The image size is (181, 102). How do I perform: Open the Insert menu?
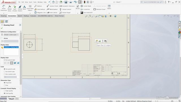coord(31,2)
